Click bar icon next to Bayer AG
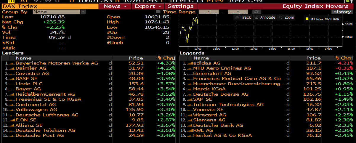Viewport: 356px width, 143px height. [12, 89]
